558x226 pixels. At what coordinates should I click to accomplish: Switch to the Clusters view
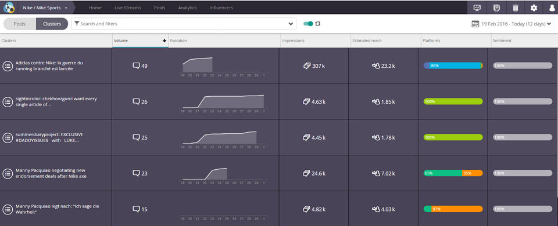[52, 24]
